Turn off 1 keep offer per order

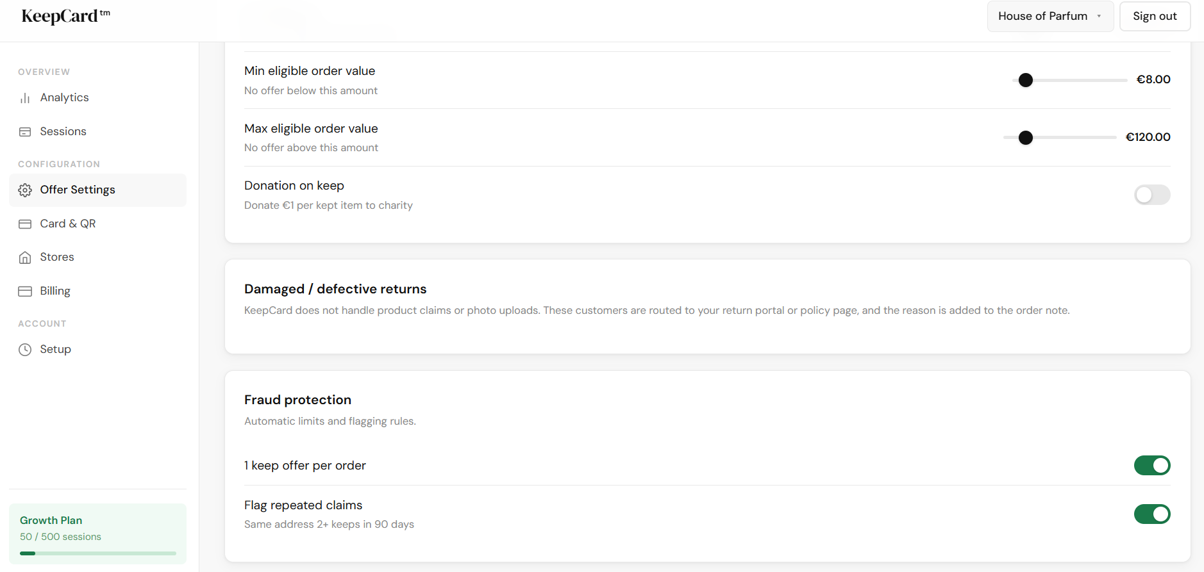[x=1152, y=466]
